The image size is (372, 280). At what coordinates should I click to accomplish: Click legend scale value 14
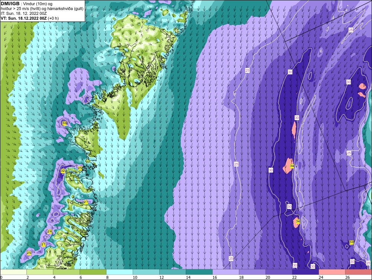188,277
